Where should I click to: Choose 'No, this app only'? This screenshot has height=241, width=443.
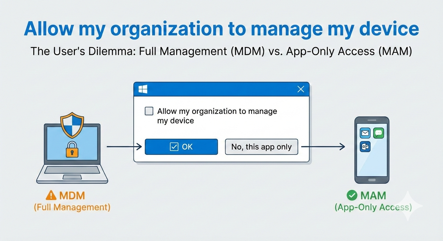point(261,147)
